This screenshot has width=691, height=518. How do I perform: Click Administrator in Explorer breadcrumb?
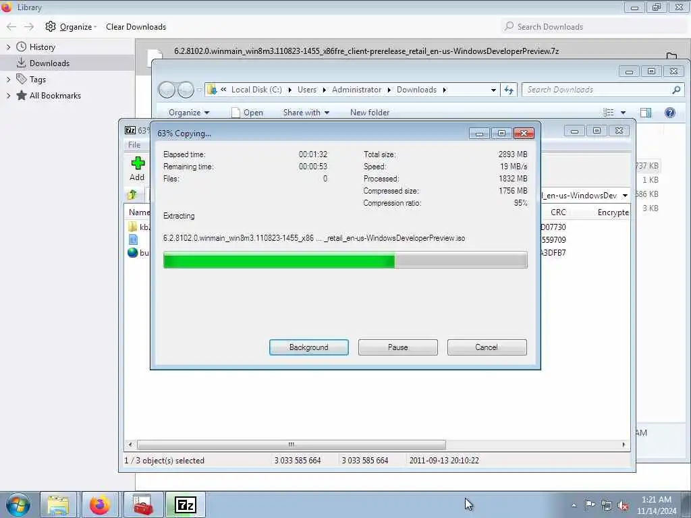click(356, 90)
